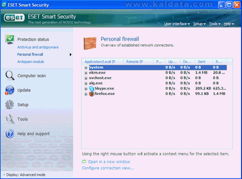
Task: Click the P... column header
Action: coord(159,62)
